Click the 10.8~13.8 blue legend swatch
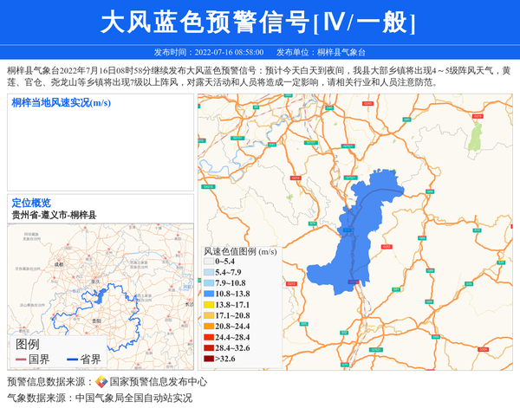Screen dimensions: 520x408 click(209, 294)
